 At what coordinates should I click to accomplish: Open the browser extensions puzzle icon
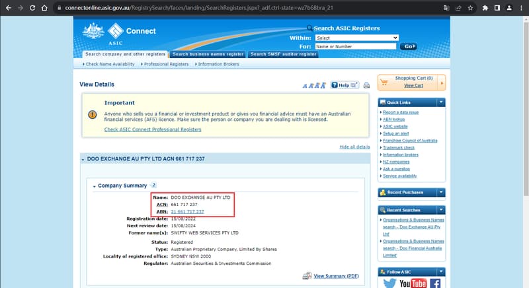click(x=486, y=9)
